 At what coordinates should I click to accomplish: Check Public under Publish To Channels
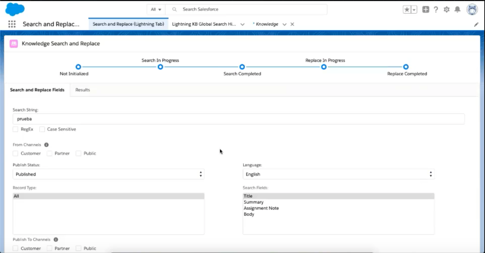pyautogui.click(x=78, y=248)
